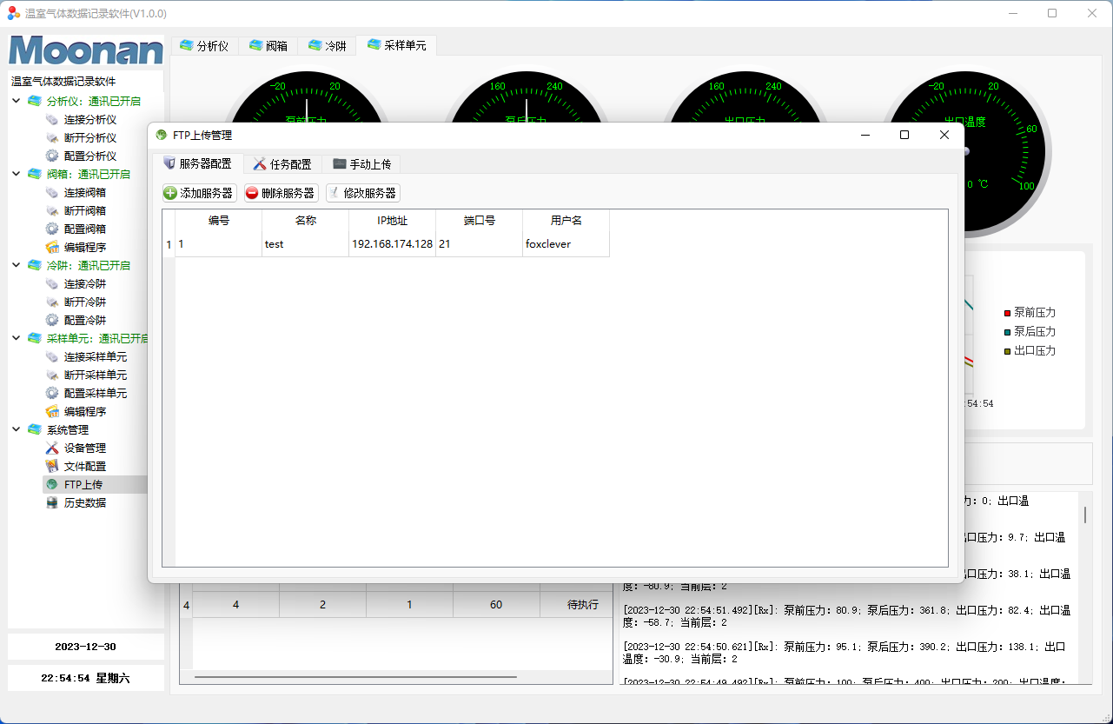The width and height of the screenshot is (1113, 724).
Task: Switch to the 手动上传 tab
Action: point(362,163)
